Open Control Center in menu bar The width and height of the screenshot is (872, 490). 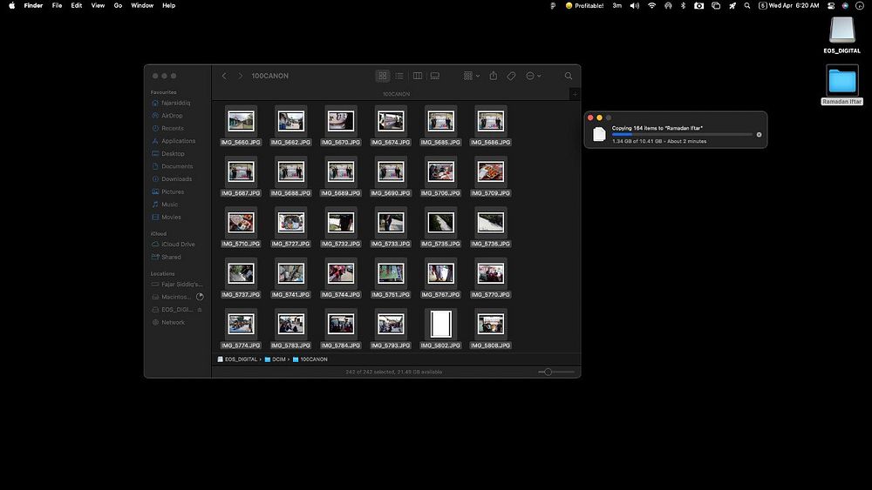[831, 5]
